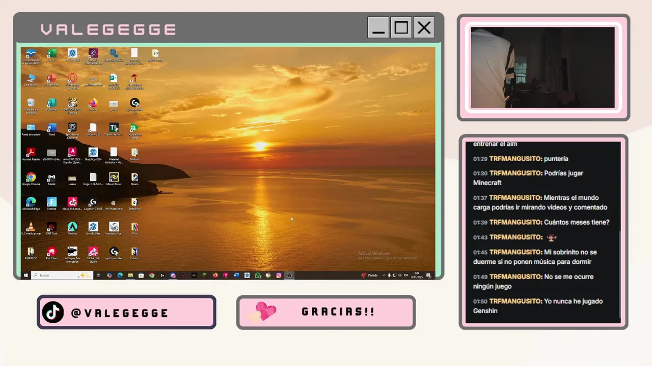This screenshot has width=652, height=366.
Task: Select the Word desktop shortcut
Action: pyautogui.click(x=51, y=129)
